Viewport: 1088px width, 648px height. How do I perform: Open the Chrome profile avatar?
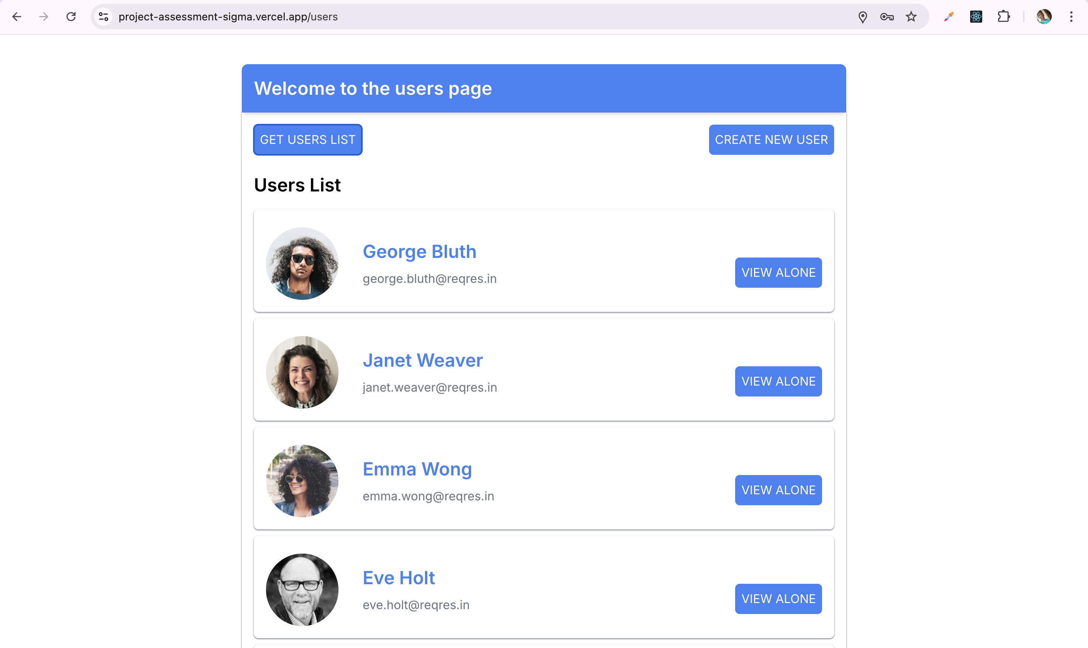(x=1044, y=17)
